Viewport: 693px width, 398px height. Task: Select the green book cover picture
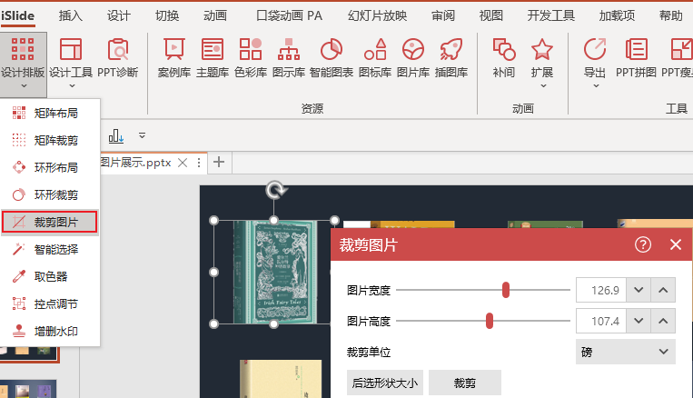point(275,272)
